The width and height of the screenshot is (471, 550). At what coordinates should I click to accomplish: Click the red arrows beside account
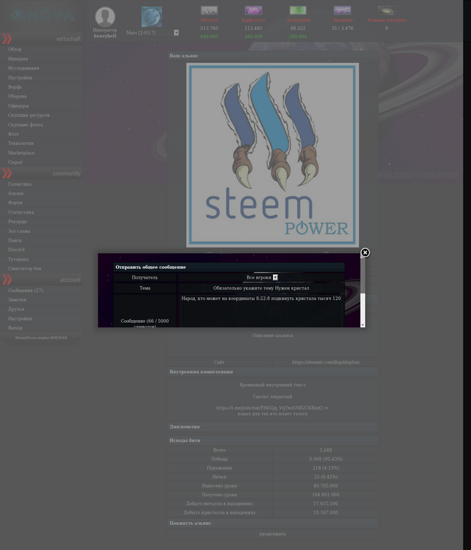[7, 279]
